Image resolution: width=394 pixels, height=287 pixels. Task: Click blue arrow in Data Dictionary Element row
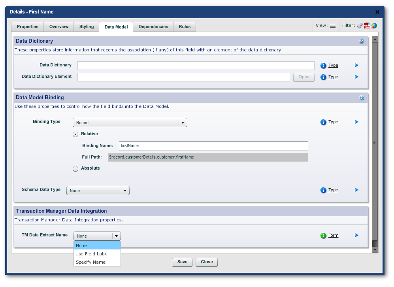356,77
